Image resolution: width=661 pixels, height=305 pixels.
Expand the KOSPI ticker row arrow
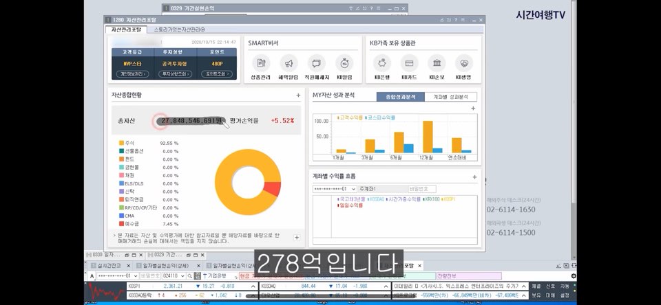pos(252,286)
